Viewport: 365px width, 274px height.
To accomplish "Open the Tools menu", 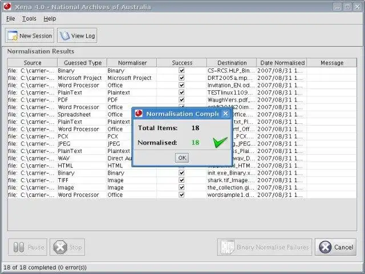I will (29, 19).
